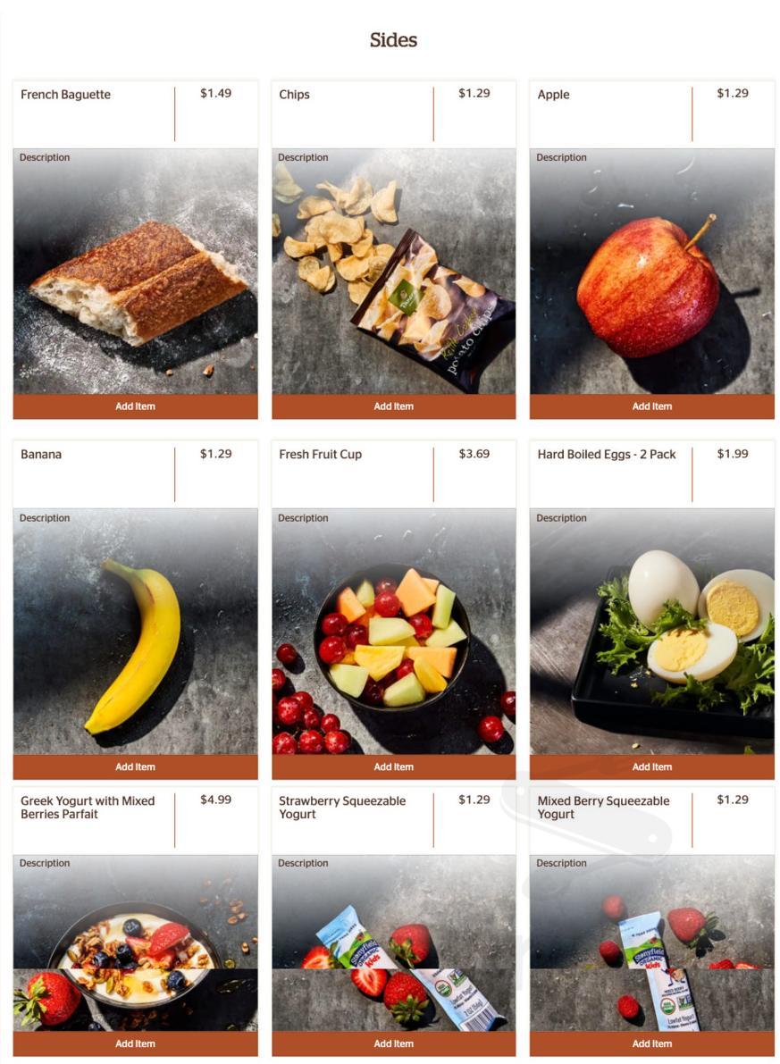Open the potato chips bag image

(x=394, y=272)
